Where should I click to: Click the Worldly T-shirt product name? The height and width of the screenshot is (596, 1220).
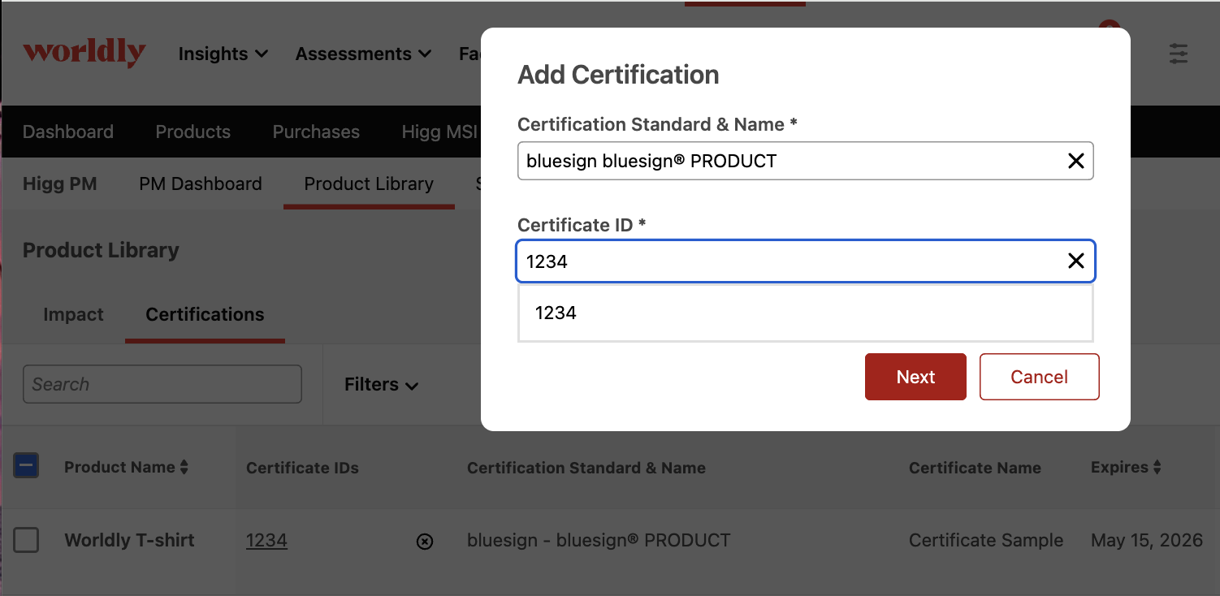129,540
